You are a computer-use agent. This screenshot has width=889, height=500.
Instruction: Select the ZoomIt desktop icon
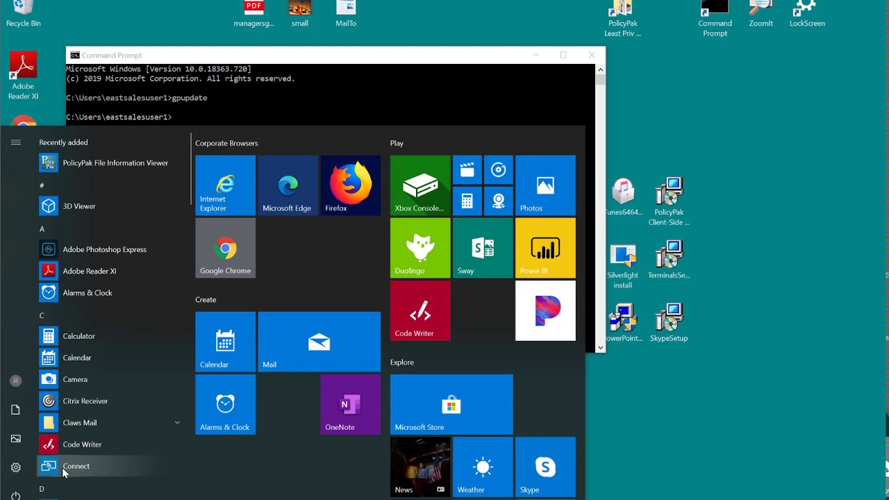[x=761, y=14]
